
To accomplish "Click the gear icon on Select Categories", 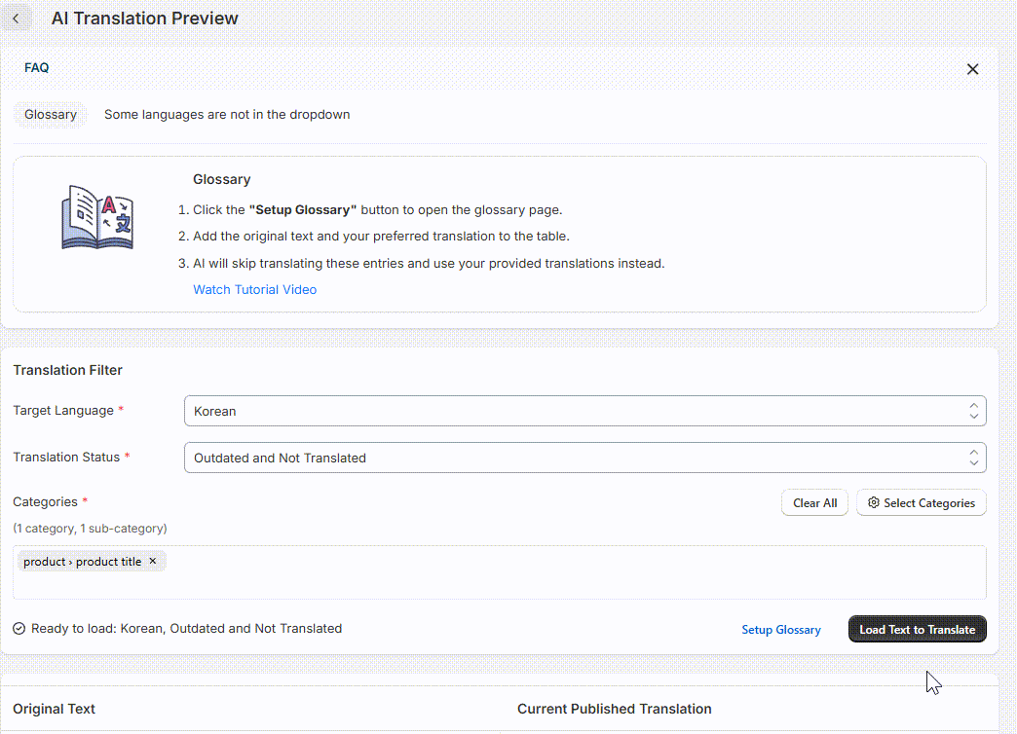I will (874, 503).
